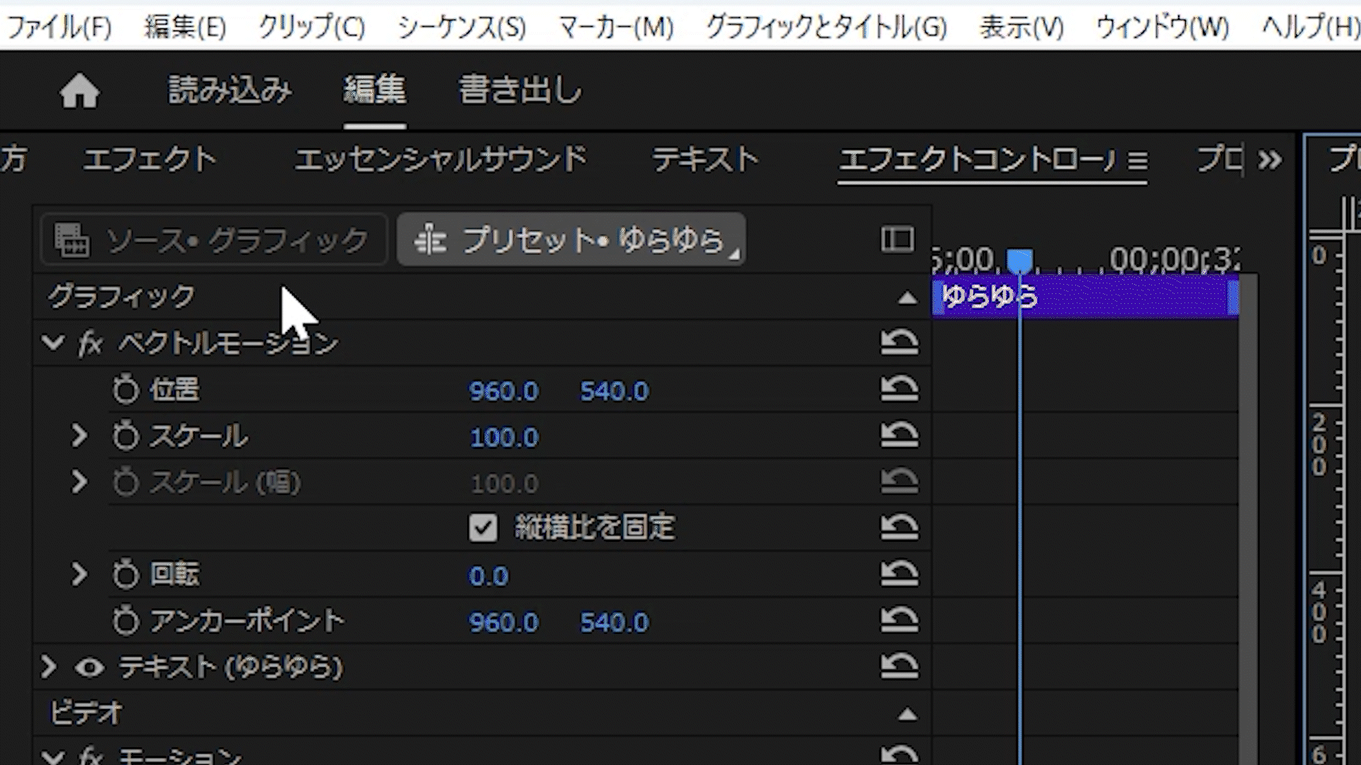Open the シーケンス(S) menu
The image size is (1361, 765).
click(x=461, y=27)
